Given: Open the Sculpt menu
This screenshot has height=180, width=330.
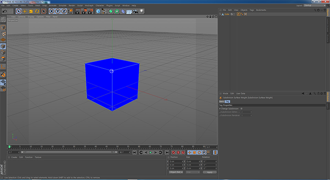Looking at the screenshot, I should (80, 6).
